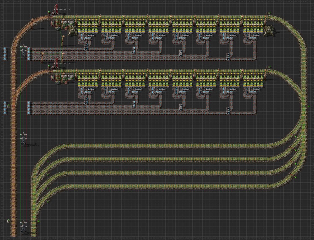
Task: Select the upper blue loader column at the far left edge
Action: click(x=5, y=54)
